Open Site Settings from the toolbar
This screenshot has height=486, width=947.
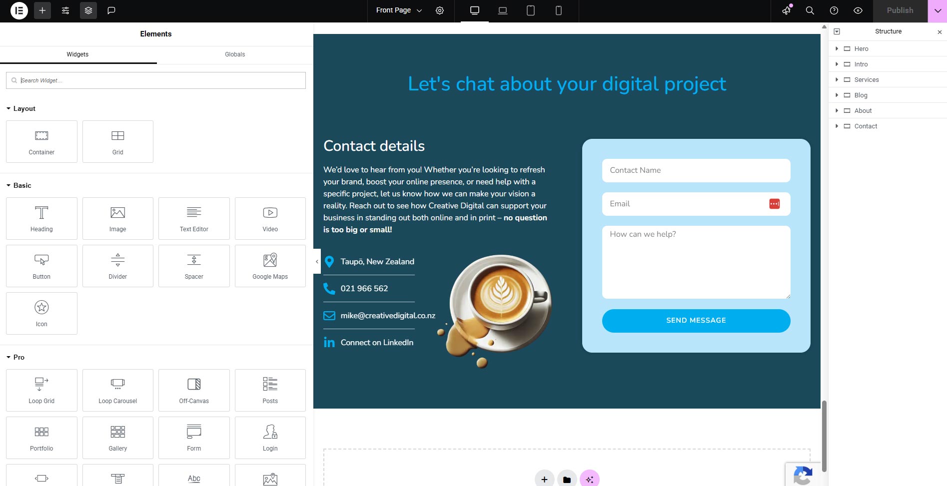[65, 10]
